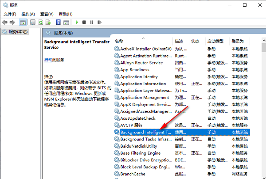The width and height of the screenshot is (266, 179).
Task: Start service with green play icon
Action: [x=77, y=22]
